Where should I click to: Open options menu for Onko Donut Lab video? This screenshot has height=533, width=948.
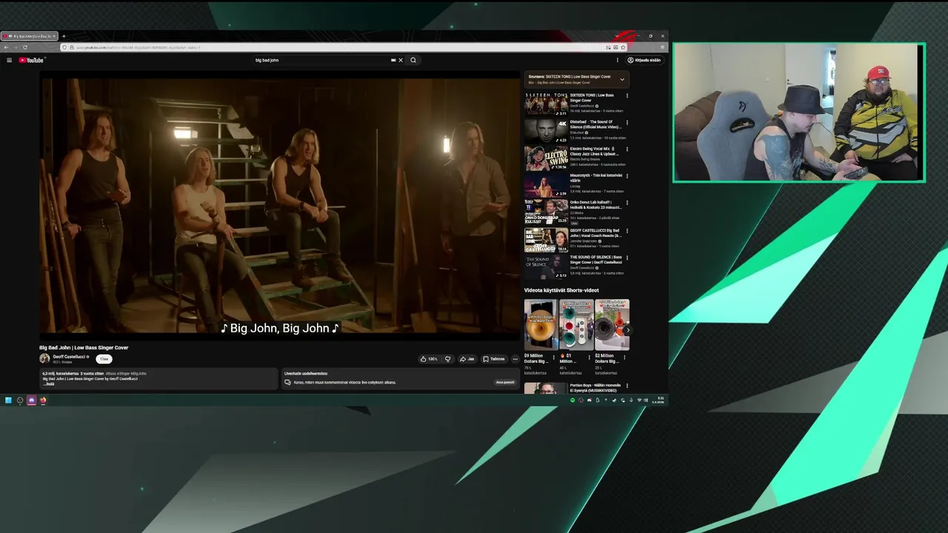pyautogui.click(x=627, y=203)
